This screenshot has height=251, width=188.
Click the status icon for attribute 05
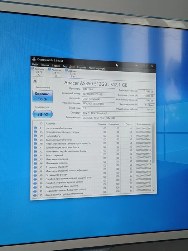(x=35, y=132)
